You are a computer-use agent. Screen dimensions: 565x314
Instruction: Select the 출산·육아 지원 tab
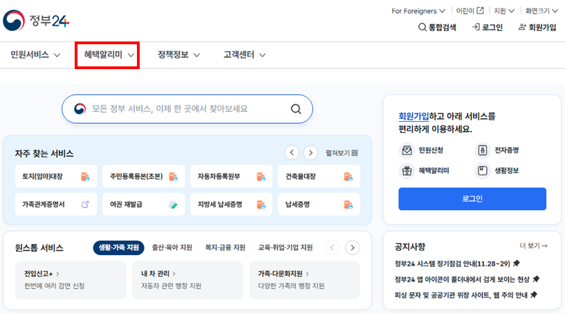click(x=172, y=248)
